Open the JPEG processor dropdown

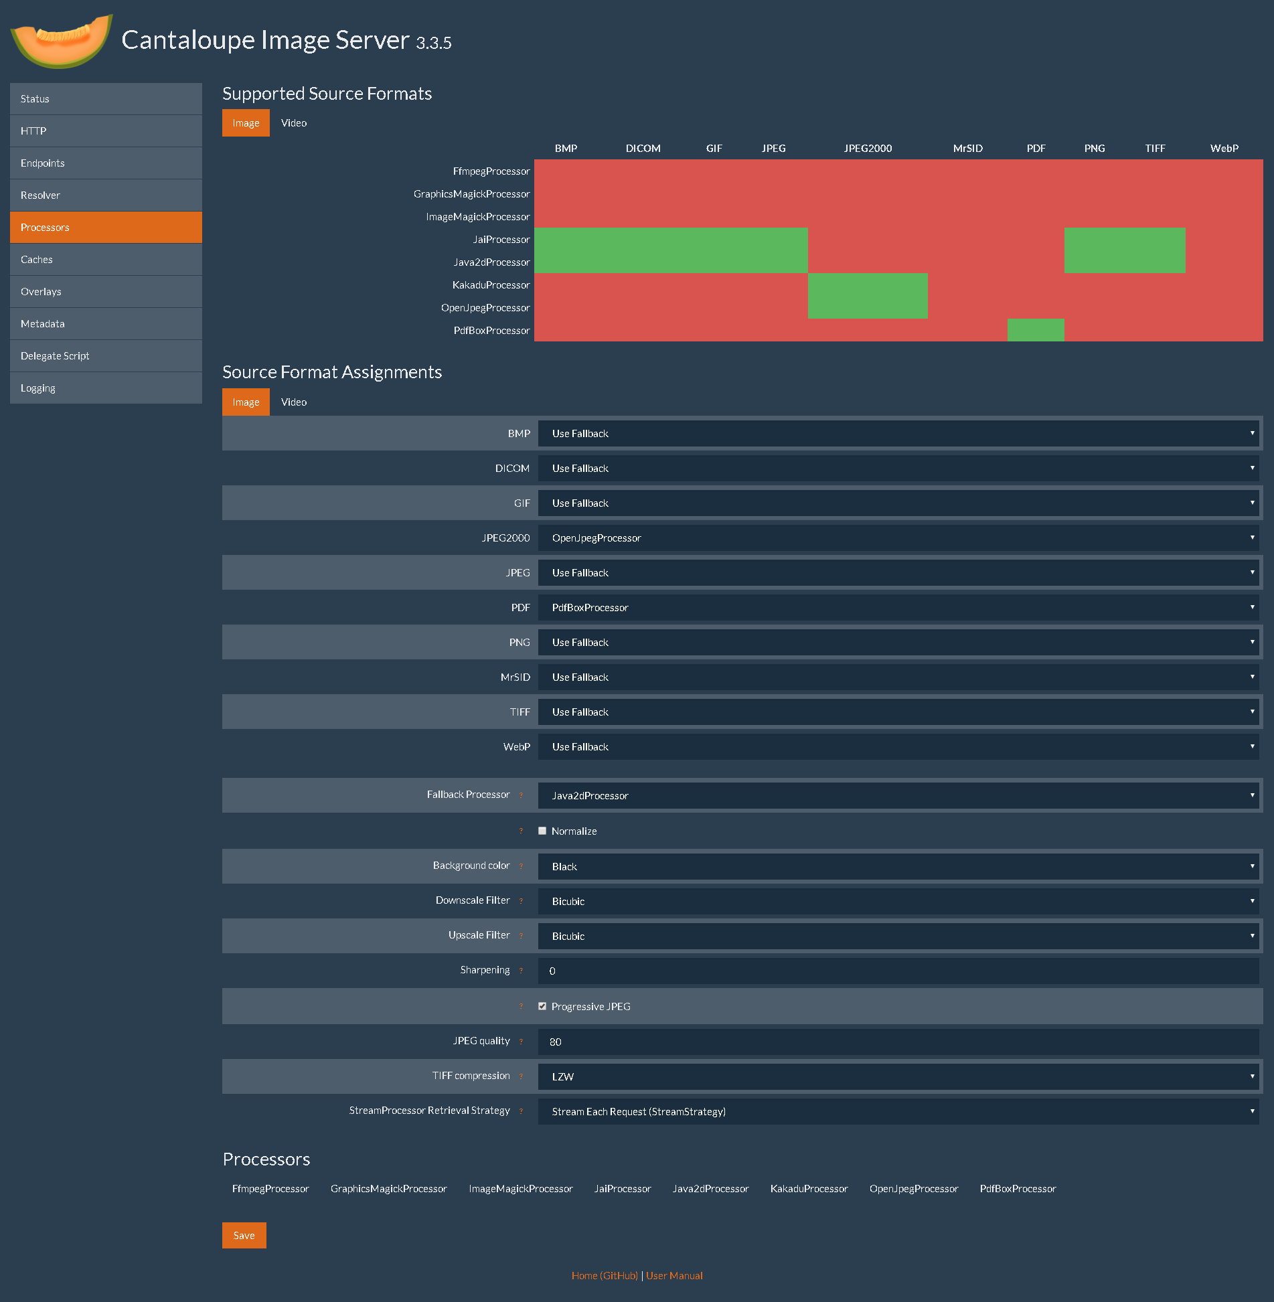coord(898,573)
